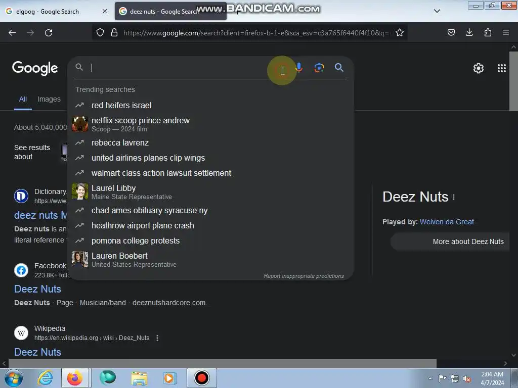Screen dimensions: 518x388
Task: Open media player taskbar icon
Action: coord(170,378)
